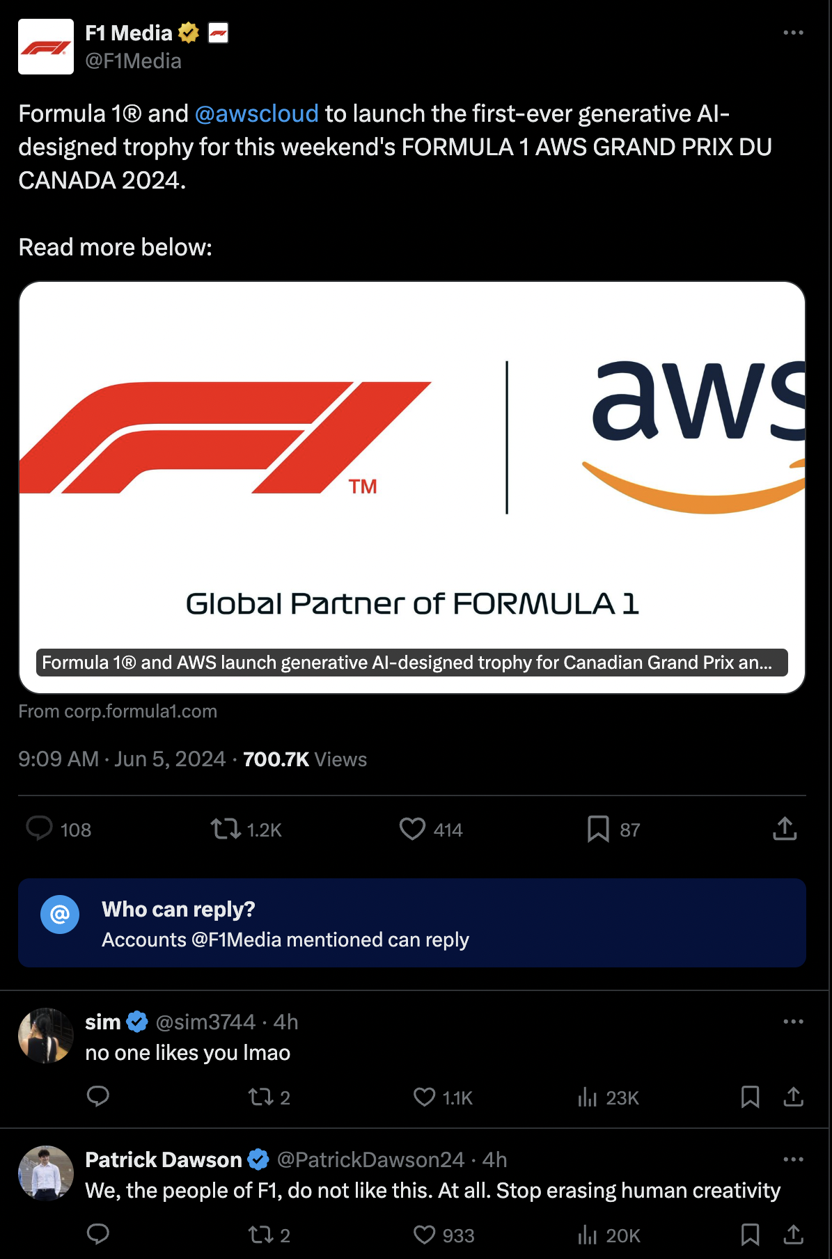Open more options on Patrick Dawson's reply

(x=793, y=1159)
